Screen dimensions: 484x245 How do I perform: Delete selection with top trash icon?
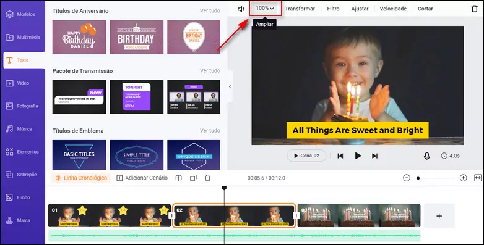(x=475, y=9)
